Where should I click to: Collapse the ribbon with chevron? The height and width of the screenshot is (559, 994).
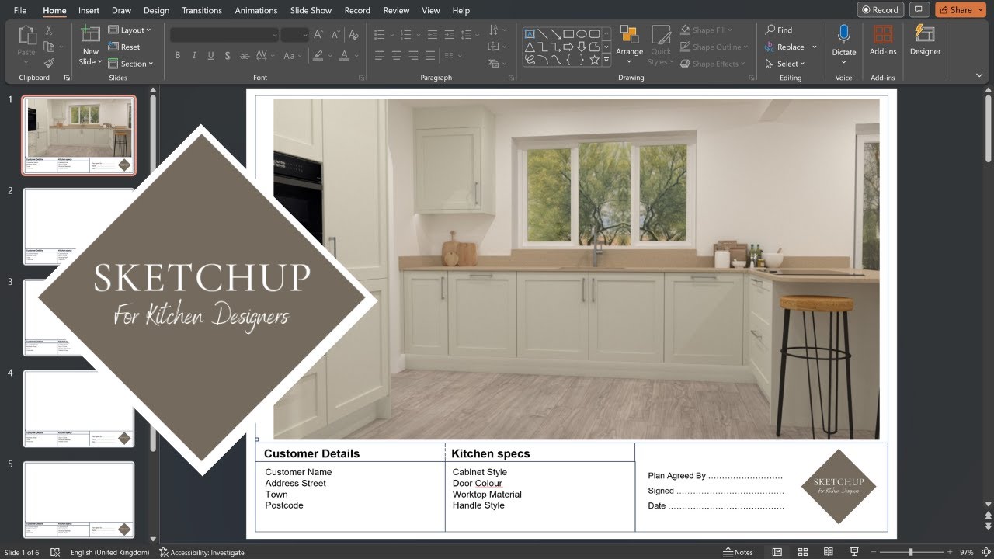click(979, 75)
